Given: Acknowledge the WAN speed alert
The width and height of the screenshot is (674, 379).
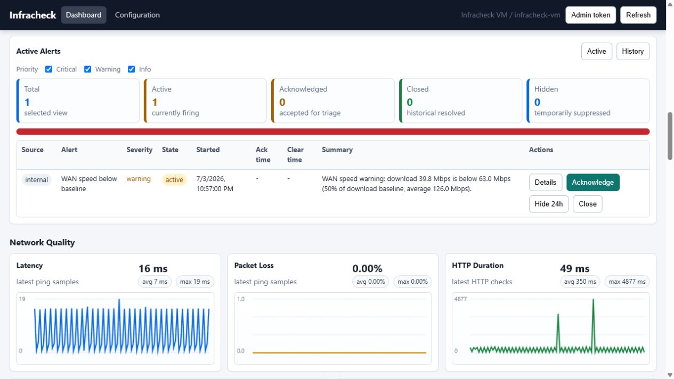Looking at the screenshot, I should click(593, 182).
